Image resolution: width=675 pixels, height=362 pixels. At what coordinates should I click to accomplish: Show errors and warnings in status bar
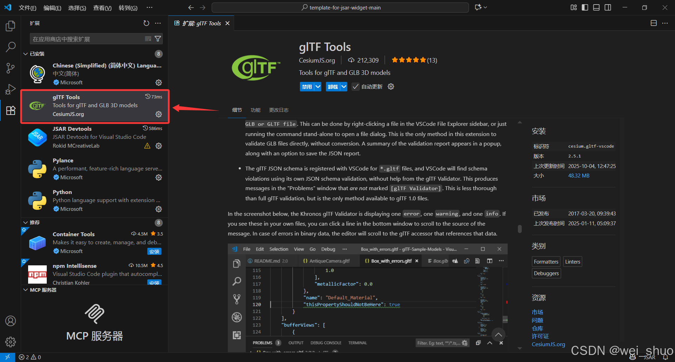(30, 357)
